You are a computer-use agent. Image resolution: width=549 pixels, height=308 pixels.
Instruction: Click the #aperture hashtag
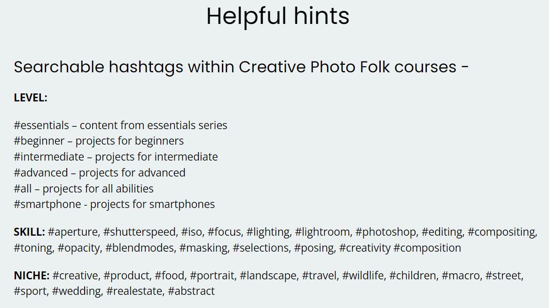click(73, 232)
